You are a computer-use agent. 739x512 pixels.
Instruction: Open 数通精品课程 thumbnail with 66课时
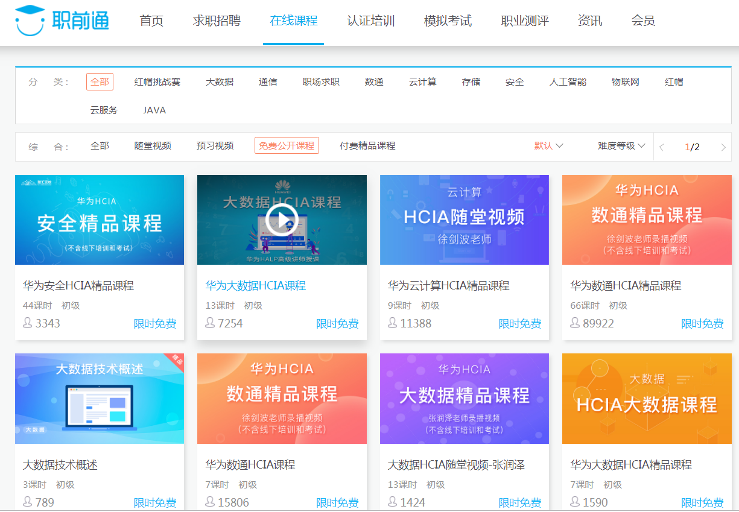pos(647,220)
